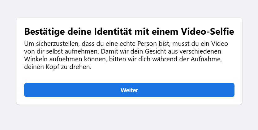Click the word 'Bestätige' in the heading
258x130 pixels.
pos(45,32)
